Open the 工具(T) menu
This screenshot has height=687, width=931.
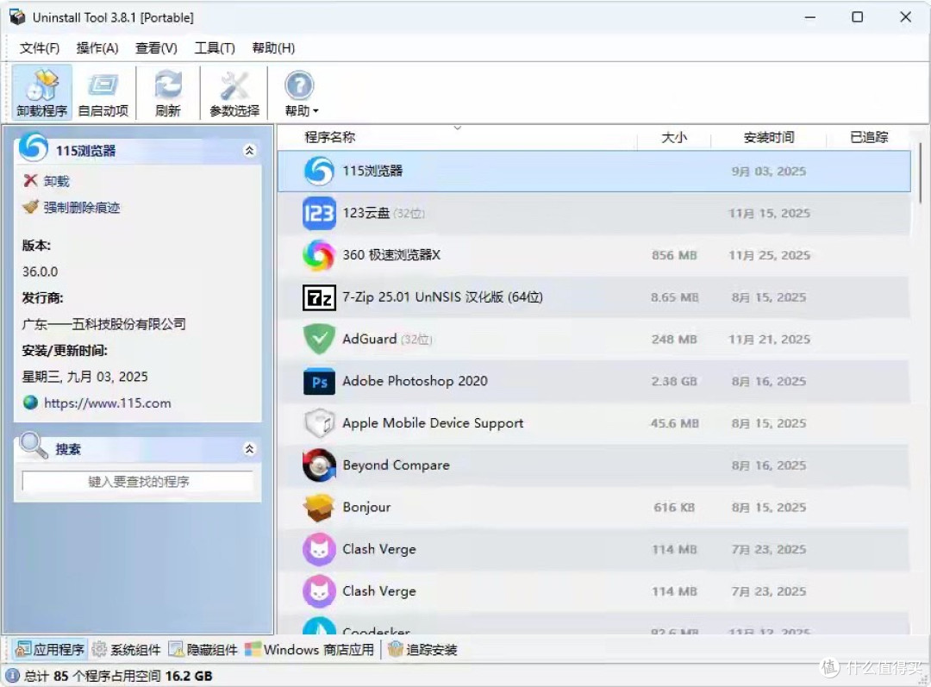click(215, 48)
